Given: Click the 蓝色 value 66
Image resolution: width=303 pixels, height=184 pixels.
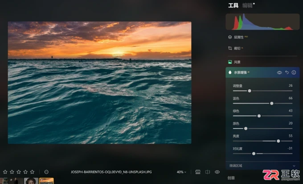Looking at the screenshot, I should point(291,98).
